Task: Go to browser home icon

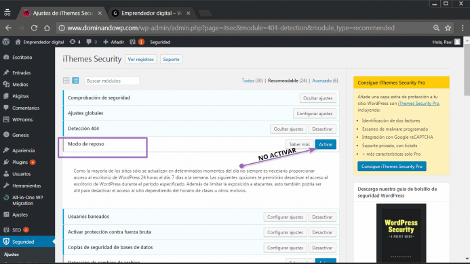Action: pyautogui.click(x=47, y=28)
